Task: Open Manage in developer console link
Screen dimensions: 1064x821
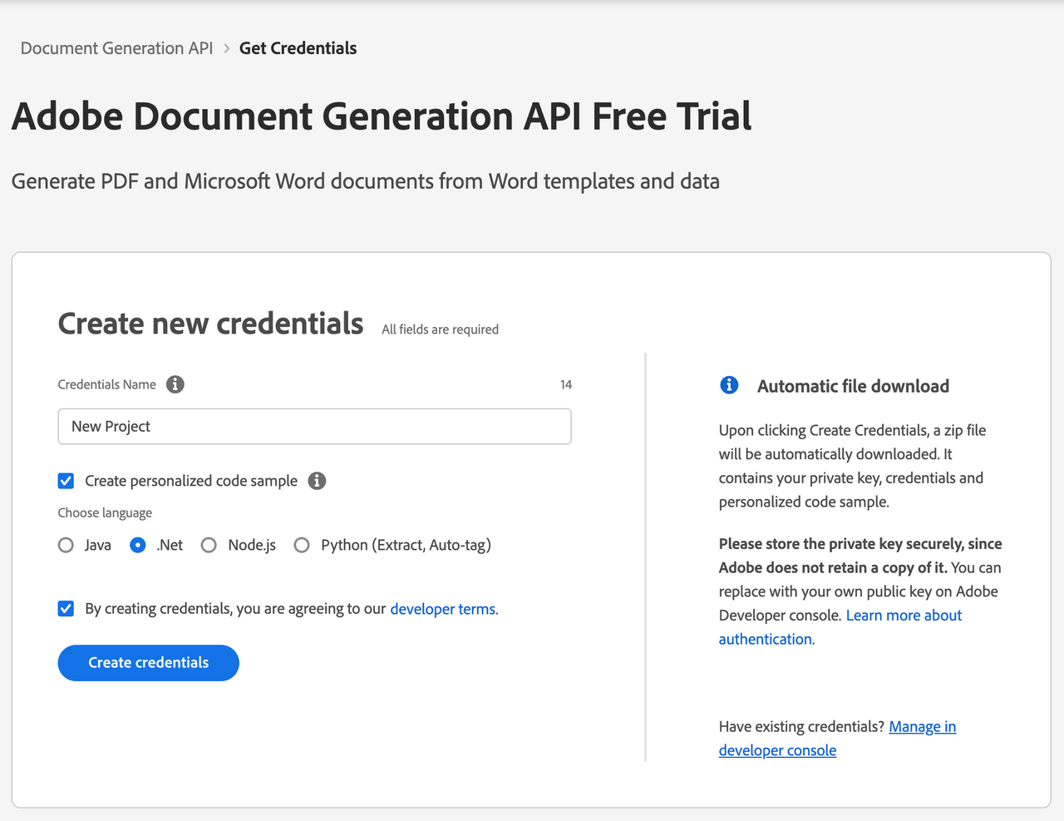Action: pos(837,739)
